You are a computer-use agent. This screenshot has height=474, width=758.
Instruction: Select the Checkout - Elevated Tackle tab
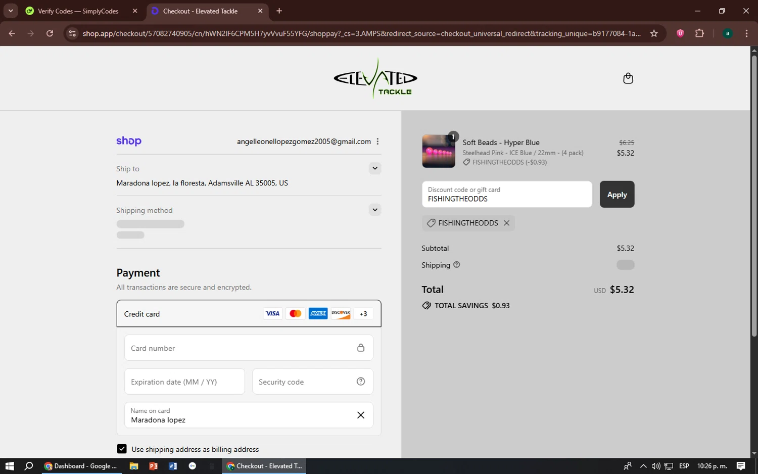pyautogui.click(x=207, y=11)
